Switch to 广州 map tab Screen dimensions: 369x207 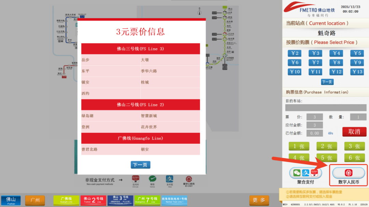[x=35, y=201]
